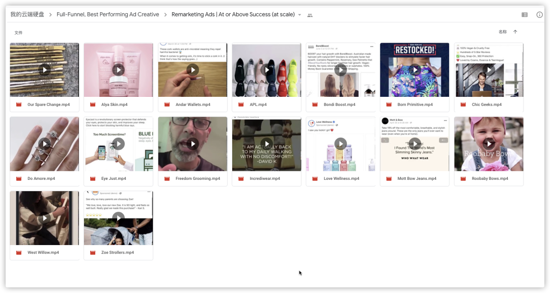Click video file icon beside Do Amore.mp4
Viewport: 550px width, 293px height.
click(19, 179)
